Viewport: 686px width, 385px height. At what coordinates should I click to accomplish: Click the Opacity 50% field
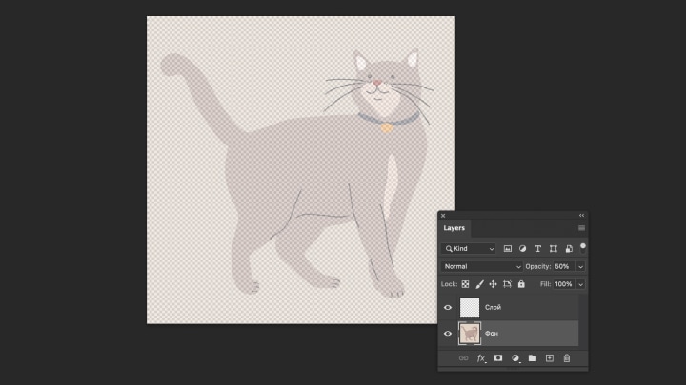click(564, 266)
